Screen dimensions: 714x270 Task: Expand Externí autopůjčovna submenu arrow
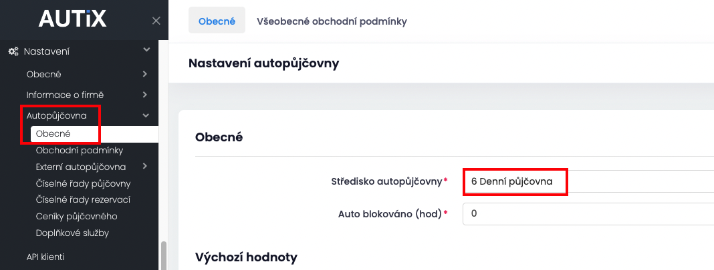tap(145, 167)
